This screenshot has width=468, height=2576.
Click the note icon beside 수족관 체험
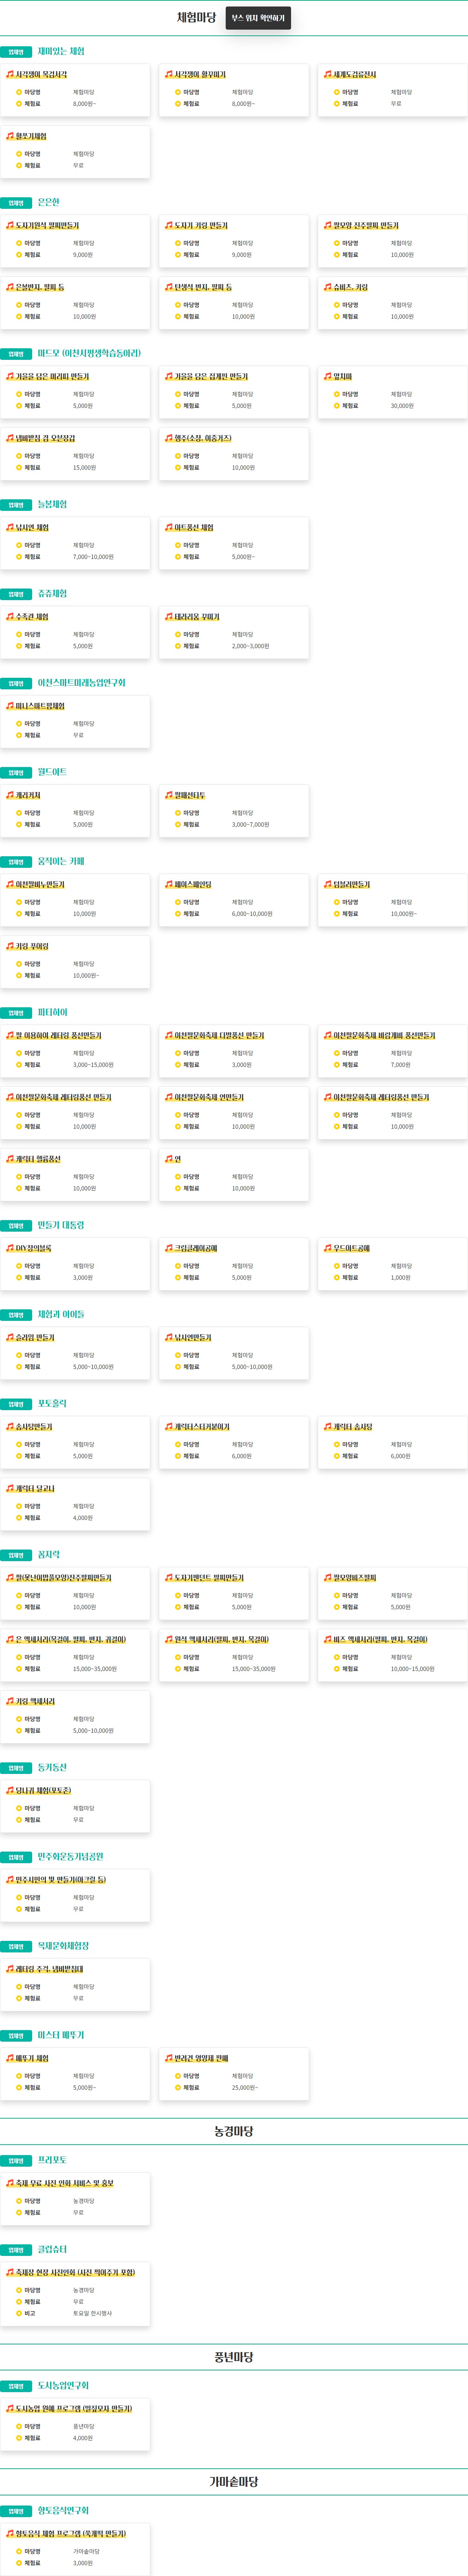[x=10, y=617]
